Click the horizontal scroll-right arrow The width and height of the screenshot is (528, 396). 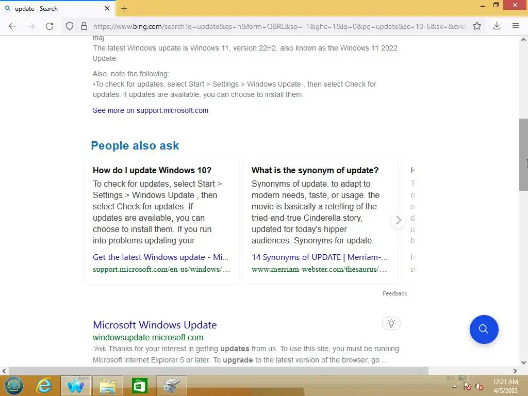tap(515, 371)
